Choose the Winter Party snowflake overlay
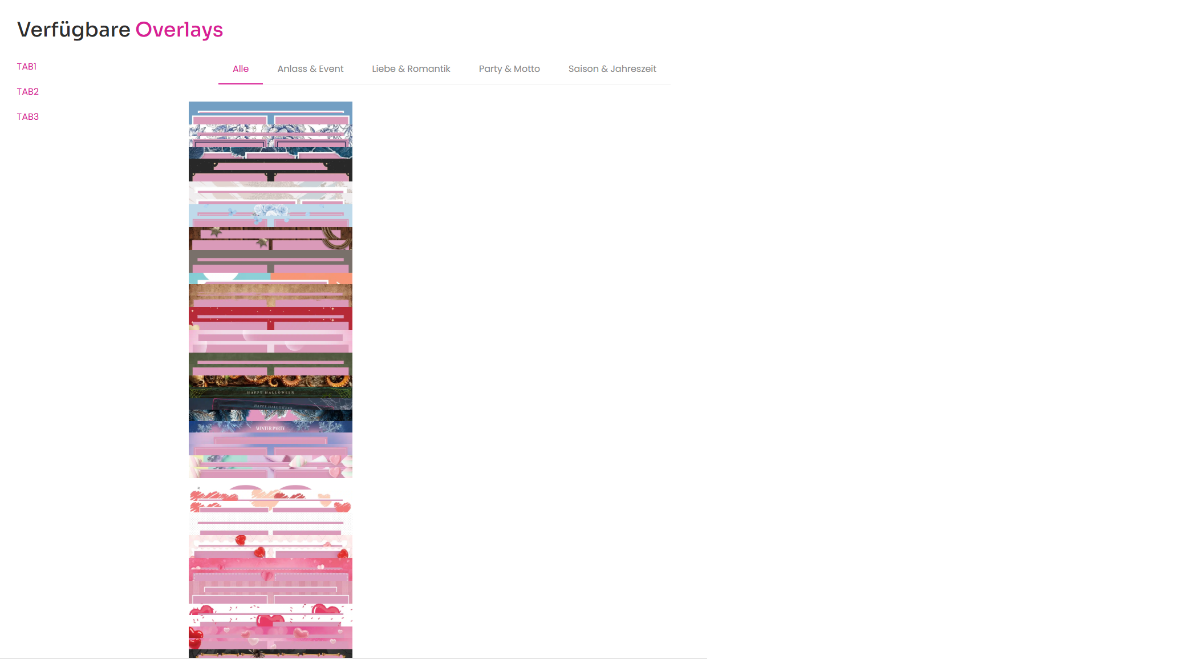Screen dimensions: 1177x659 pyautogui.click(x=270, y=427)
